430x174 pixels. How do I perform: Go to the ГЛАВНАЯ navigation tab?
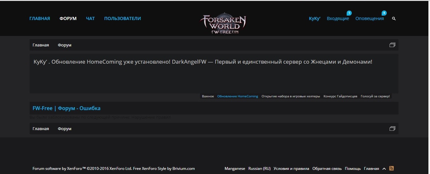40,18
